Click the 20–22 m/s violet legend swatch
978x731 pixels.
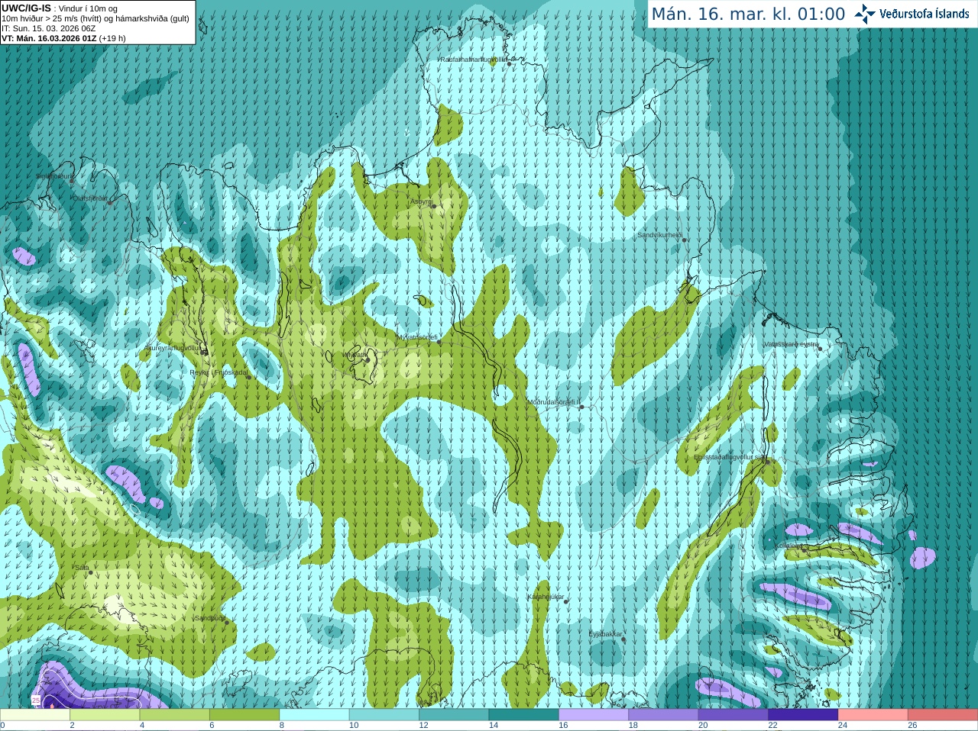coord(733,714)
